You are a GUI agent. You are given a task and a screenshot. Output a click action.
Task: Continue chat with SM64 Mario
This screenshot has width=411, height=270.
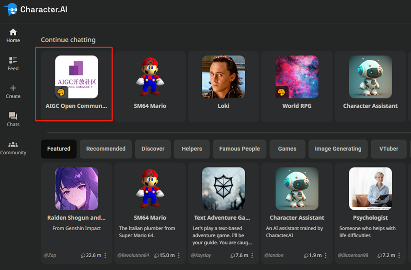(x=150, y=83)
